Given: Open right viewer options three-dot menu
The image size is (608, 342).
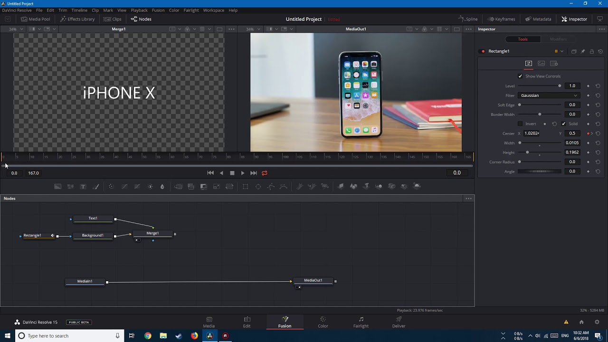Looking at the screenshot, I should [x=468, y=29].
